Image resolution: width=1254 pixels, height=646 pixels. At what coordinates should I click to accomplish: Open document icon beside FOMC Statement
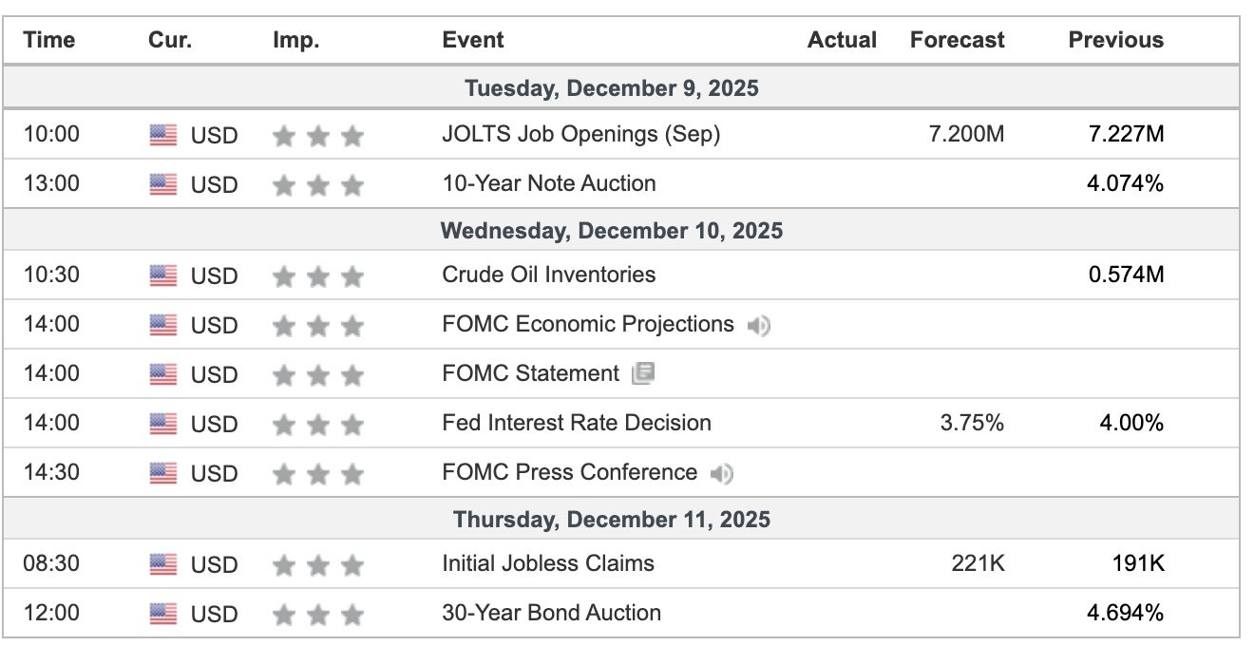pos(643,373)
